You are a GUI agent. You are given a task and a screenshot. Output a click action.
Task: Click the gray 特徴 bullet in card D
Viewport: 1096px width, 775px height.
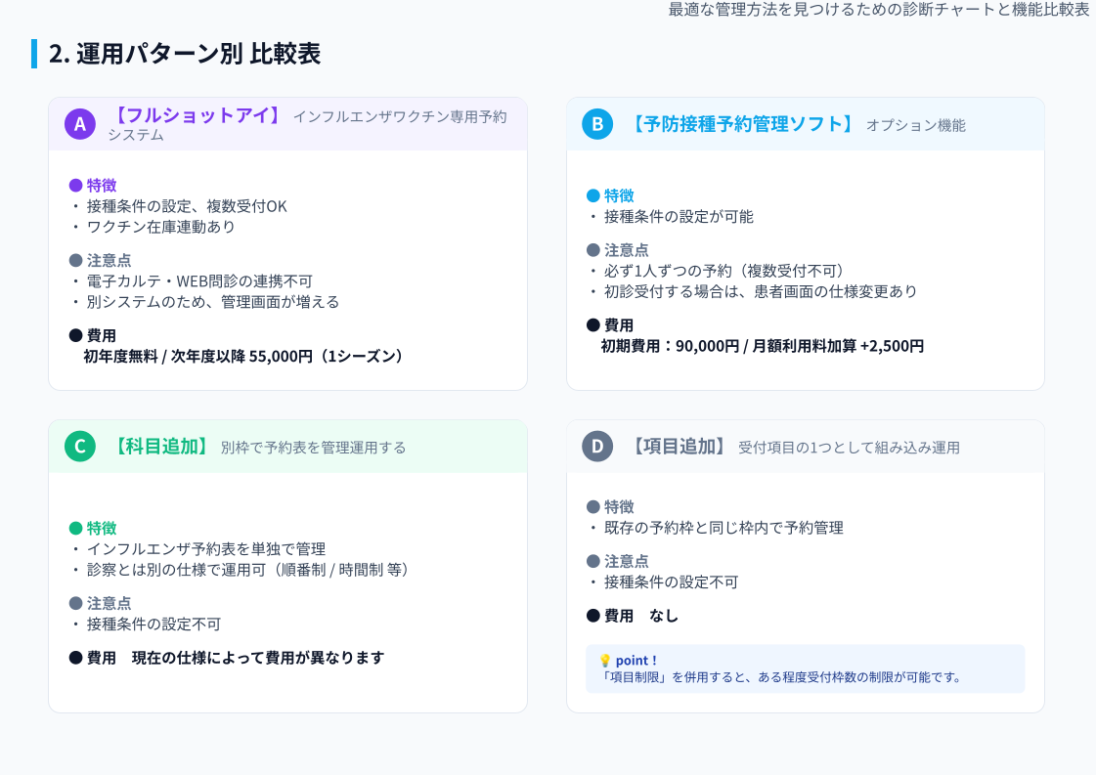(592, 506)
